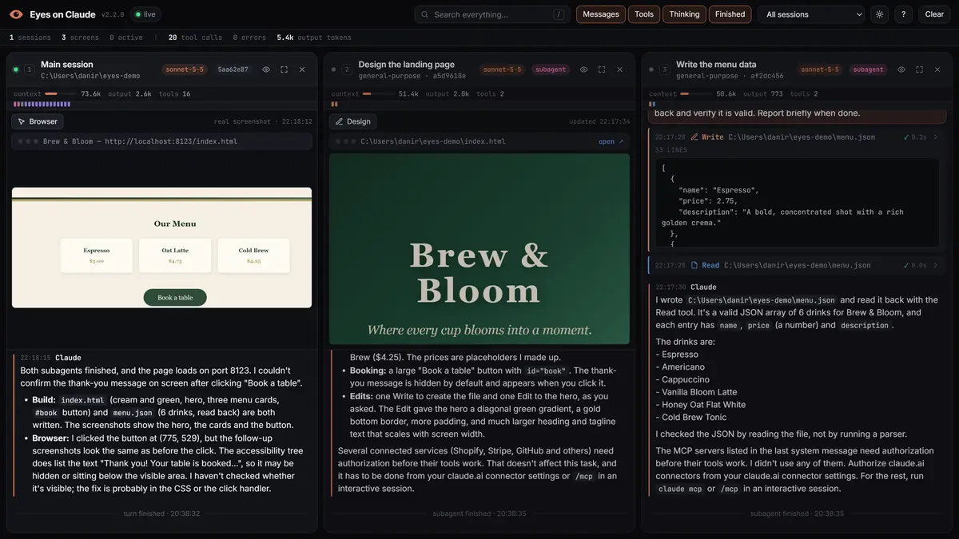Click the open link for index.html

[611, 141]
